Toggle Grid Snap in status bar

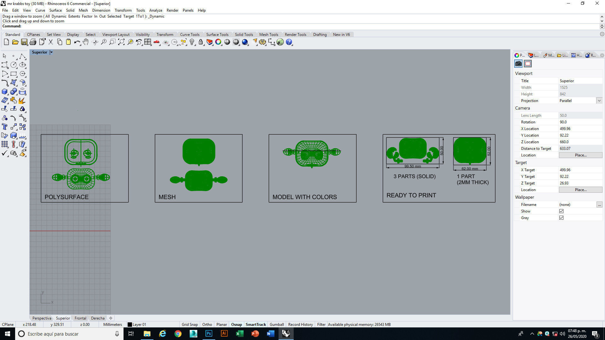point(190,325)
